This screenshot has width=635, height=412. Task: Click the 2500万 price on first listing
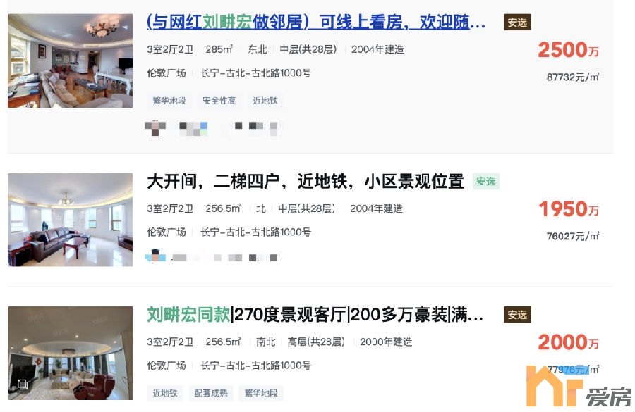(x=568, y=50)
